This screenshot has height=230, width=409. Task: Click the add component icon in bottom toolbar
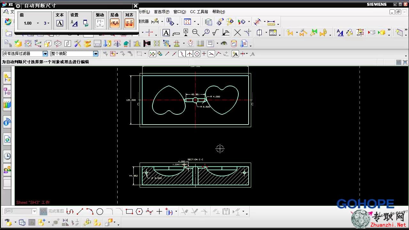pyautogui.click(x=42, y=222)
